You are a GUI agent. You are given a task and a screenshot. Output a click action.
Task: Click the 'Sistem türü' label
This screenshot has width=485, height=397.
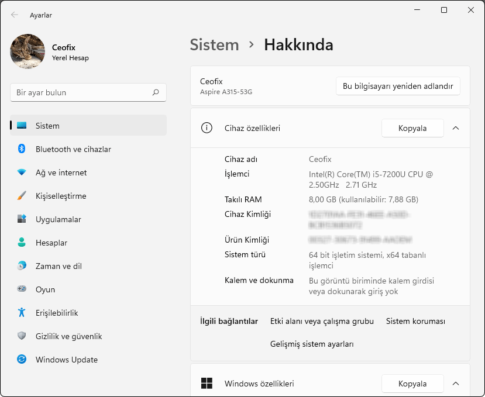(x=245, y=254)
